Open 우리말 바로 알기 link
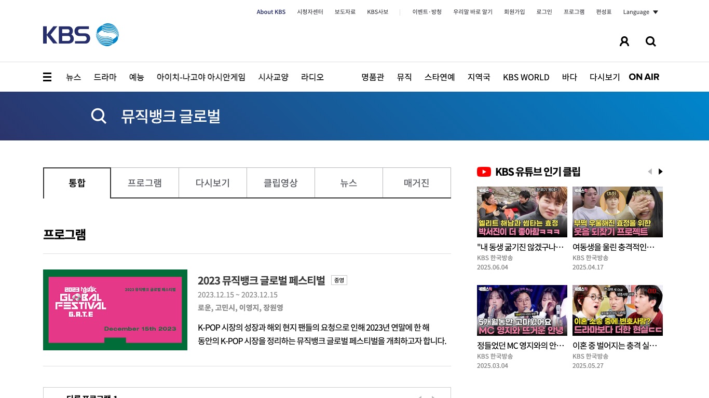 [x=473, y=12]
